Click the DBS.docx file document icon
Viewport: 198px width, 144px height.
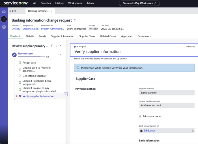pyautogui.click(x=141, y=131)
